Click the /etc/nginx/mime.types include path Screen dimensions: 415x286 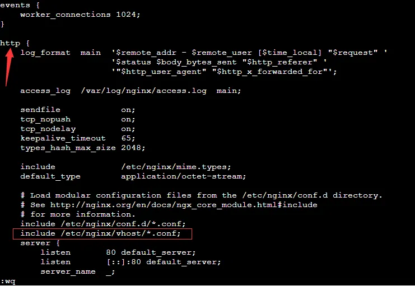[x=176, y=167]
